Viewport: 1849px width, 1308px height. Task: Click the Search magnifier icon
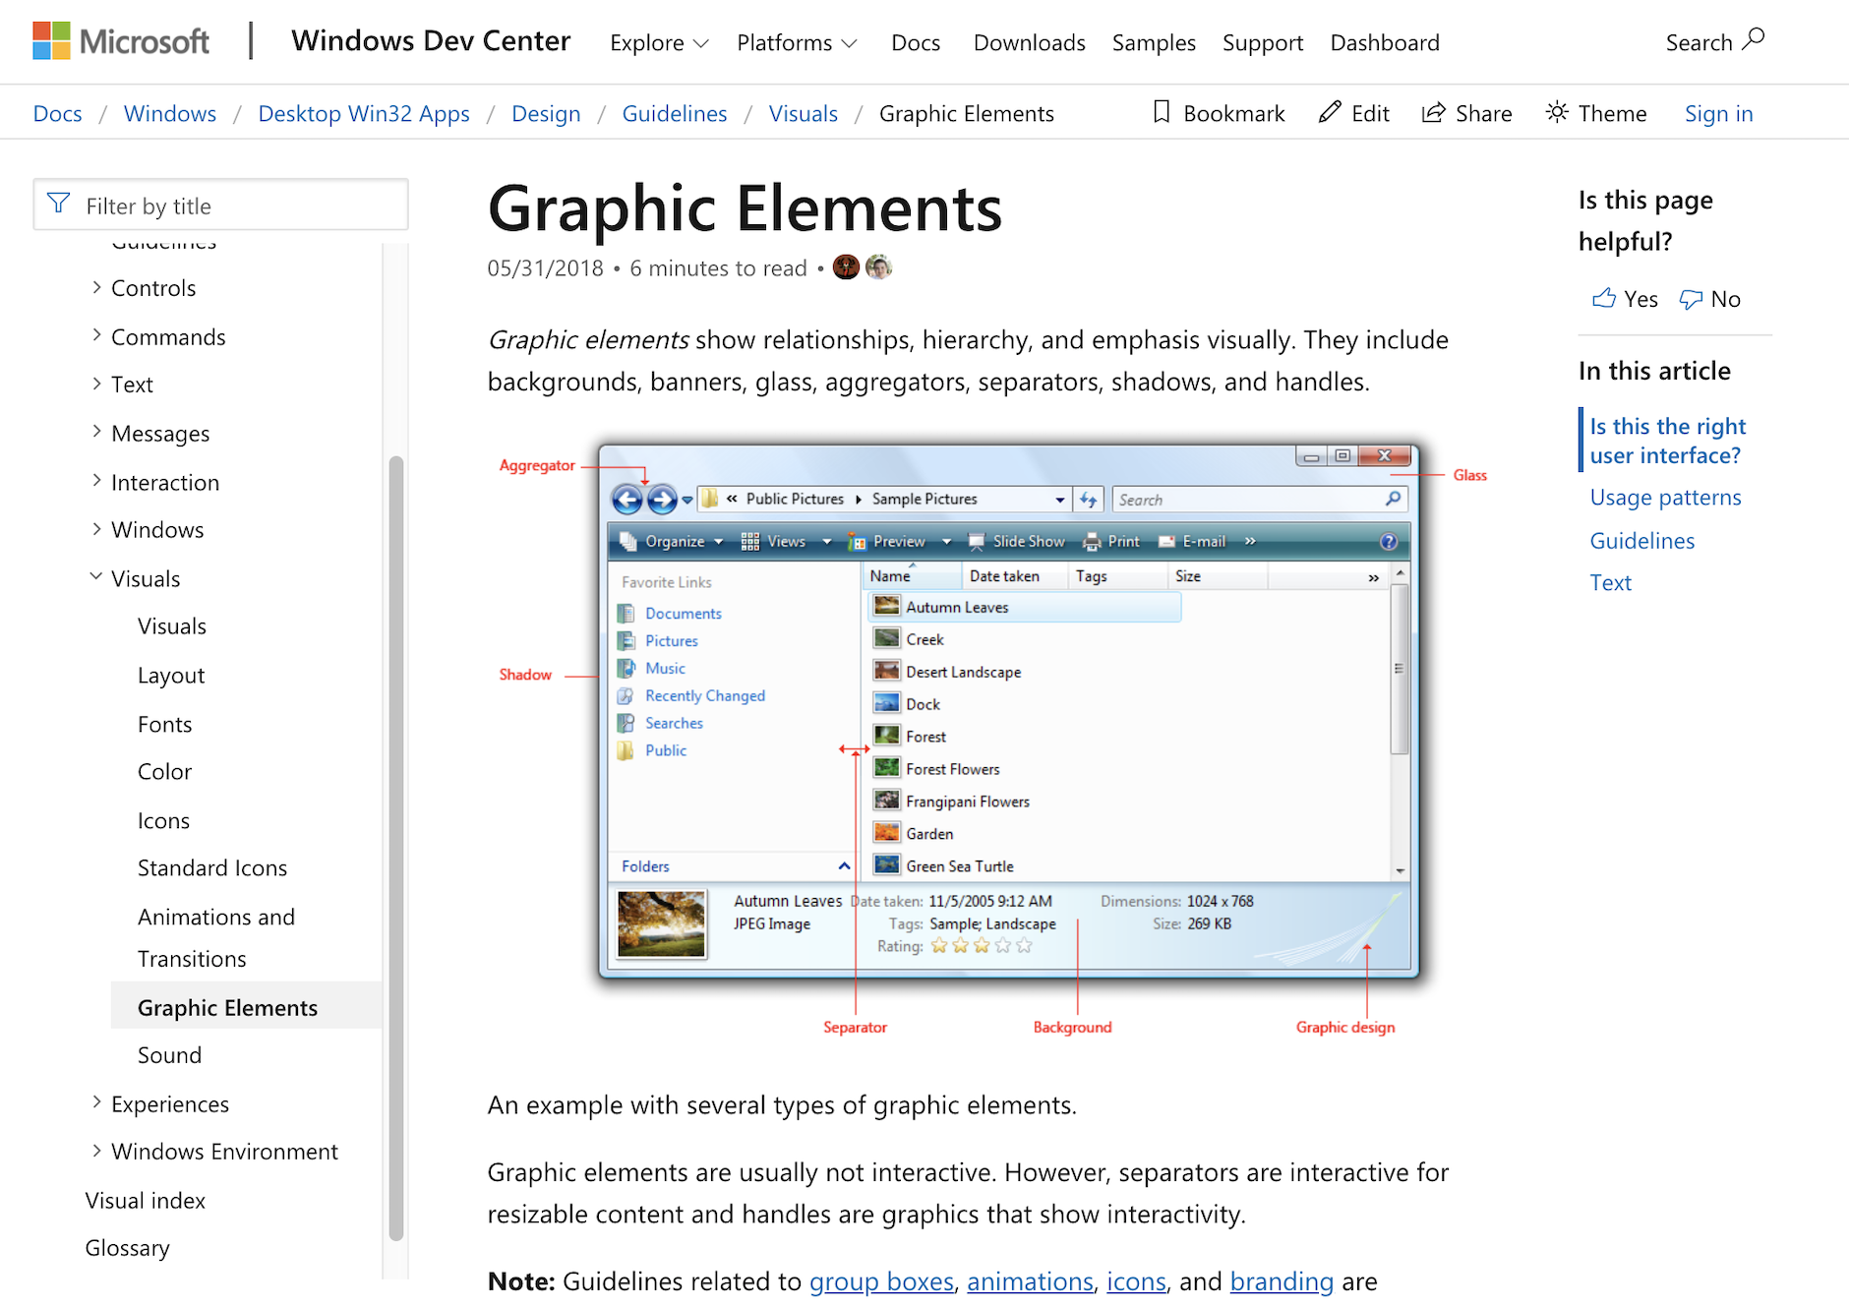[x=1754, y=40]
